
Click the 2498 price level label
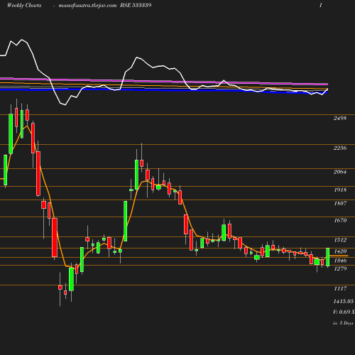click(340, 118)
